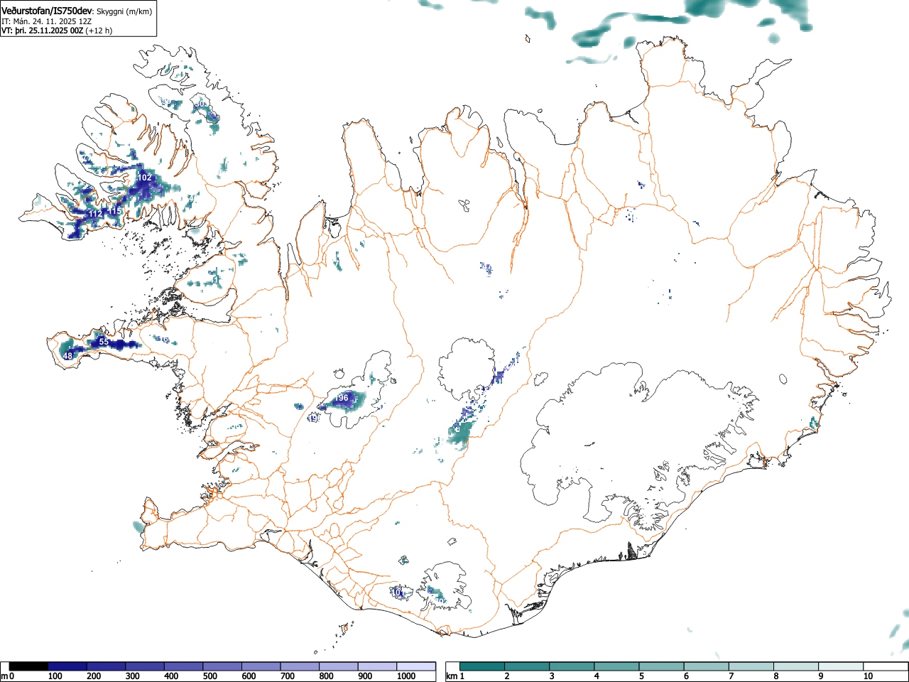Click the 200–300 m legend color segment

[106, 666]
